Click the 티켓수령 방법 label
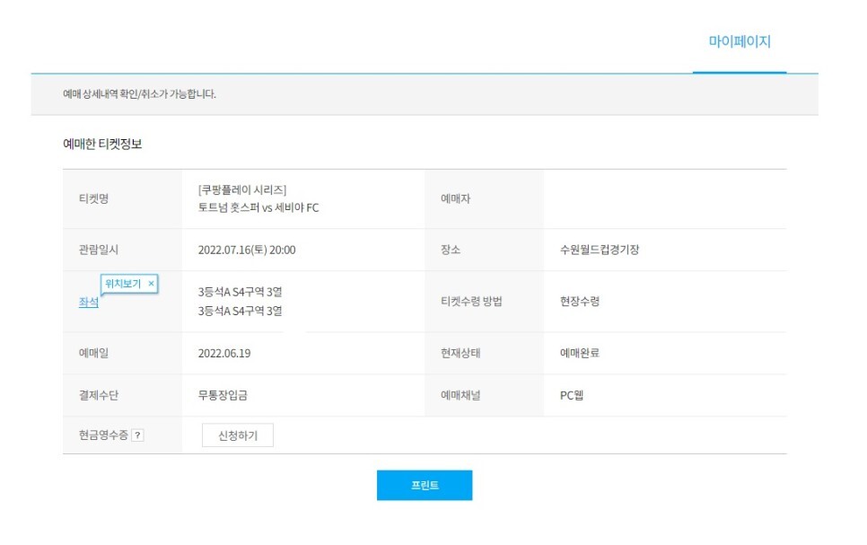Image resolution: width=867 pixels, height=545 pixels. click(x=471, y=302)
